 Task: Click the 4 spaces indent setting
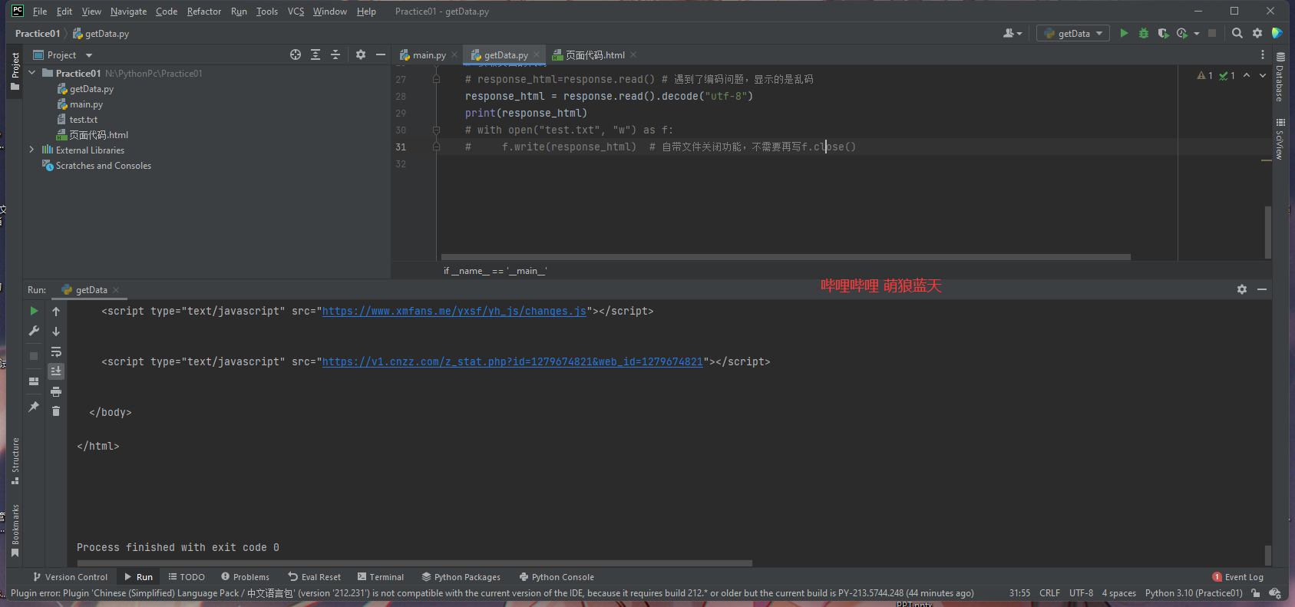pyautogui.click(x=1118, y=592)
